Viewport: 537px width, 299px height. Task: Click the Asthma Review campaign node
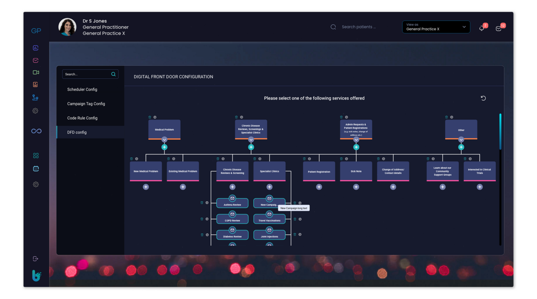tap(232, 204)
